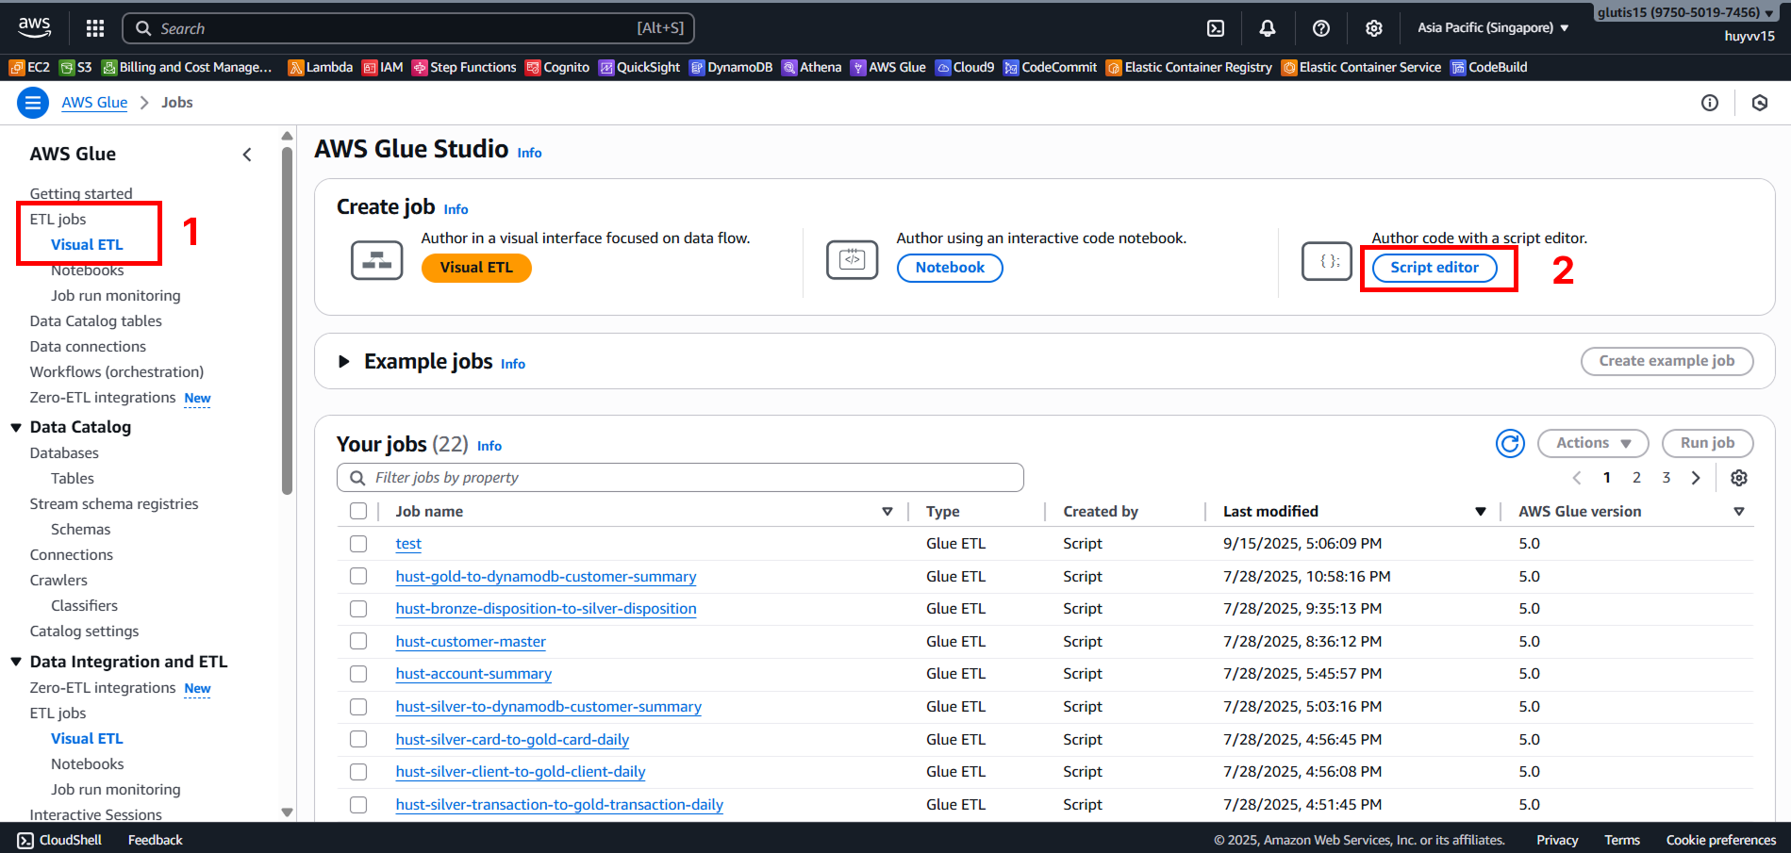This screenshot has height=853, width=1791.
Task: Open the AWS services grid menu
Action: 95,28
